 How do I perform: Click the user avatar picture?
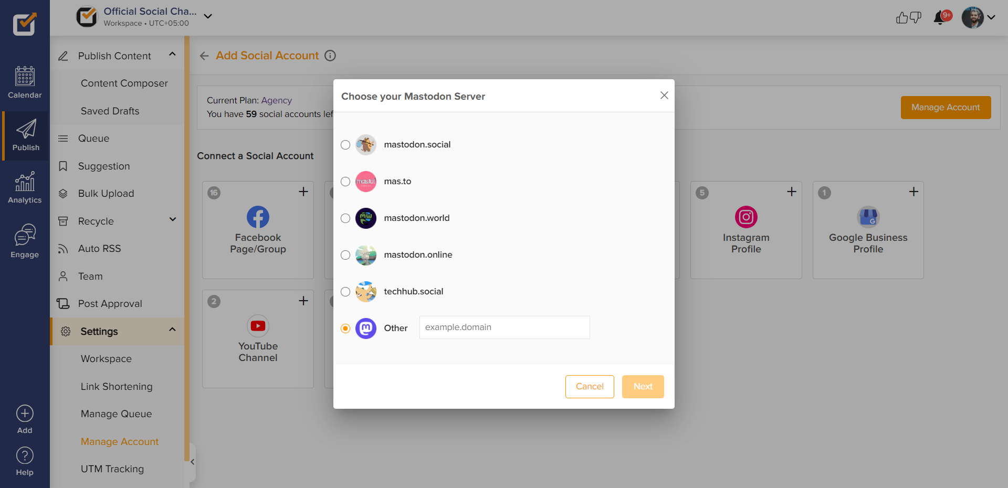[973, 17]
